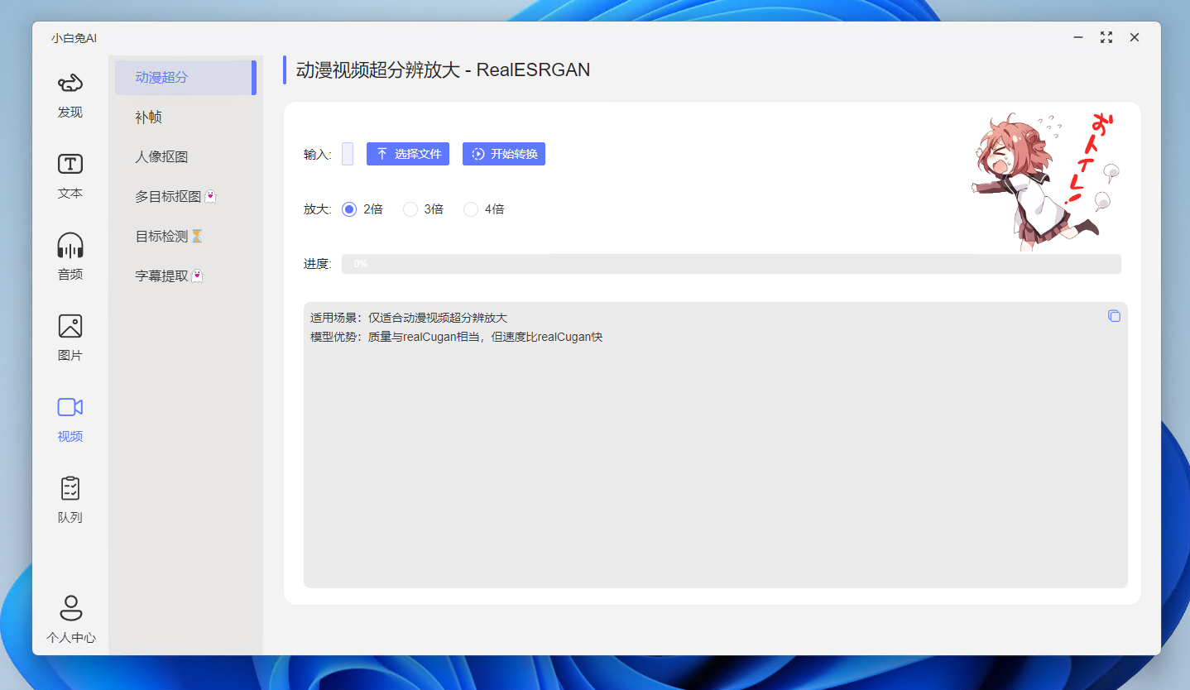Open the 队列 task queue
This screenshot has width=1190, height=690.
tap(70, 499)
